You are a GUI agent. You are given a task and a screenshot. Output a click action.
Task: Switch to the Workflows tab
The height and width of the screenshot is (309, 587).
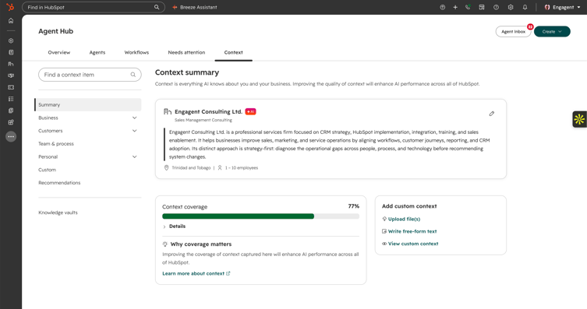tap(136, 52)
